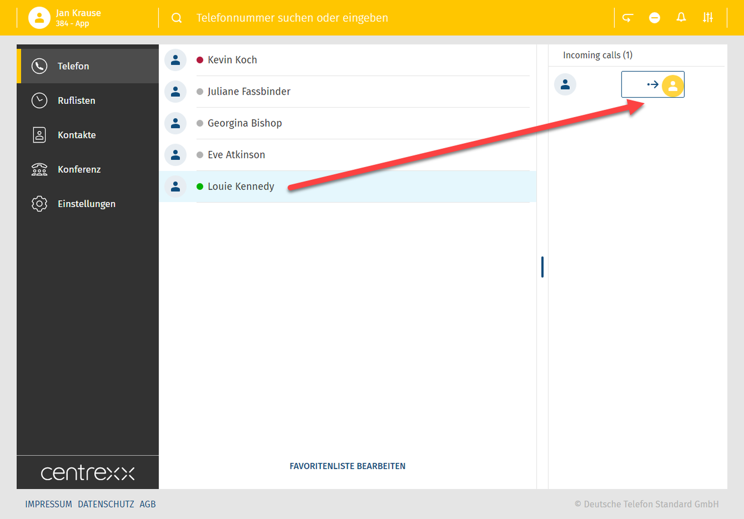
Task: Open the Datenschutz footer link
Action: tap(106, 504)
